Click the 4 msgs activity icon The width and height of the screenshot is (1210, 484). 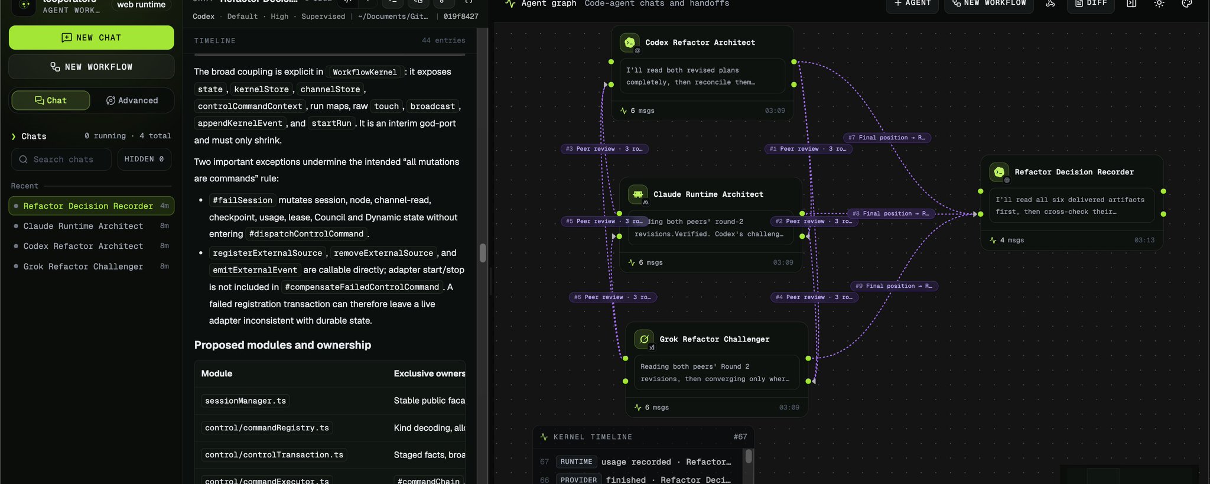tap(993, 241)
